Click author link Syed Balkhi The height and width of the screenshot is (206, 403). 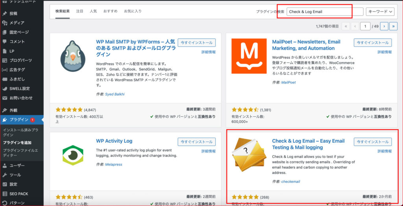tap(115, 94)
